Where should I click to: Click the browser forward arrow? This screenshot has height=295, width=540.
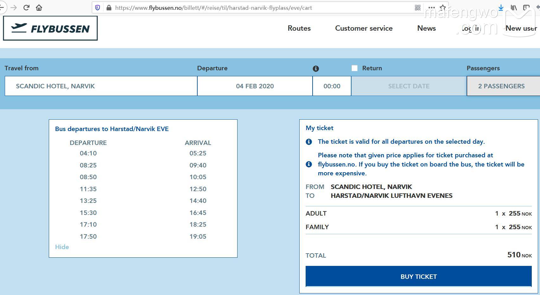[x=14, y=8]
